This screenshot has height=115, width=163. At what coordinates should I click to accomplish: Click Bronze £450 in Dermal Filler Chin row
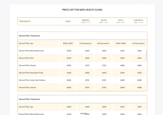[87, 58]
